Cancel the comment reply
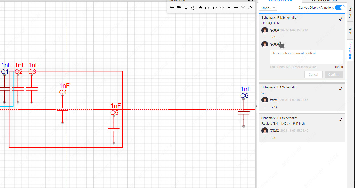This screenshot has height=188, width=355. (313, 74)
